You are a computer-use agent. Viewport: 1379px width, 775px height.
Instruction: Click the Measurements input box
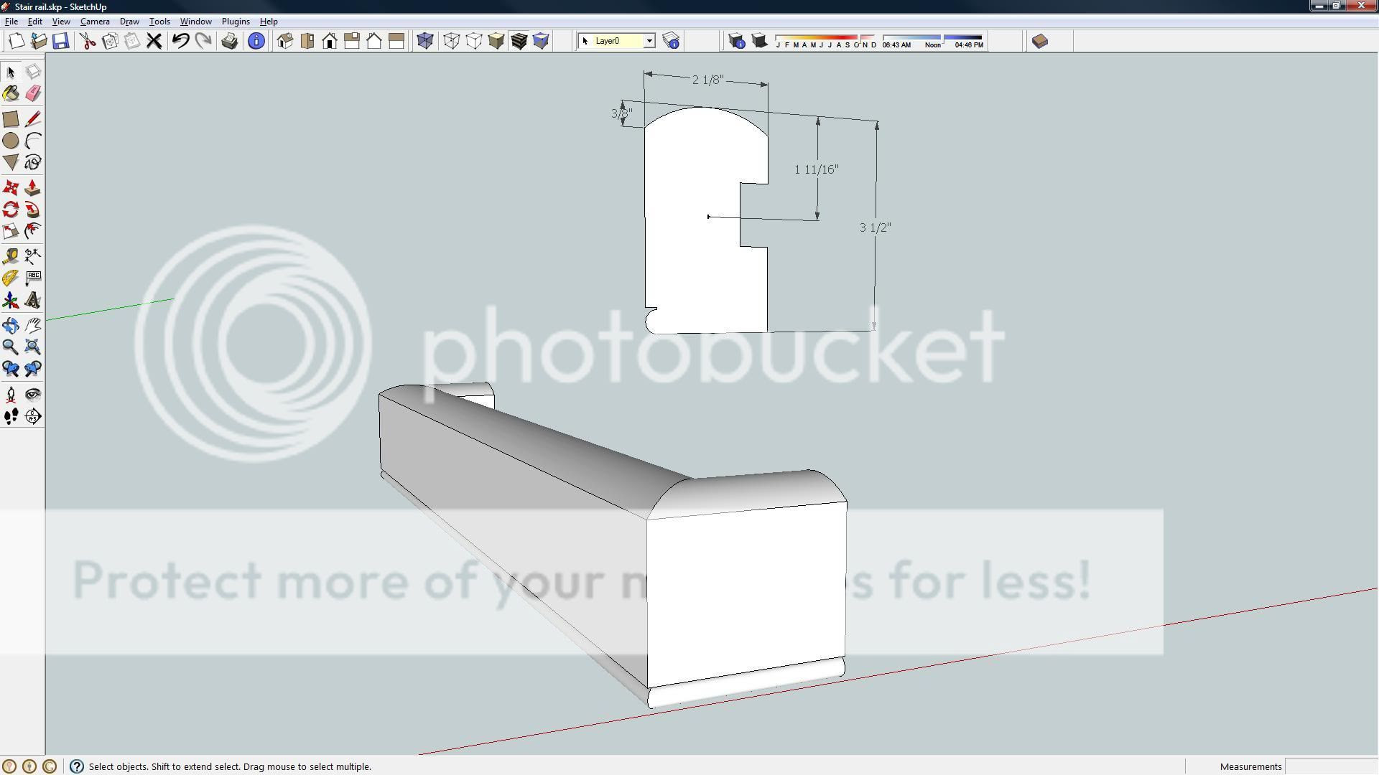[x=1330, y=766]
